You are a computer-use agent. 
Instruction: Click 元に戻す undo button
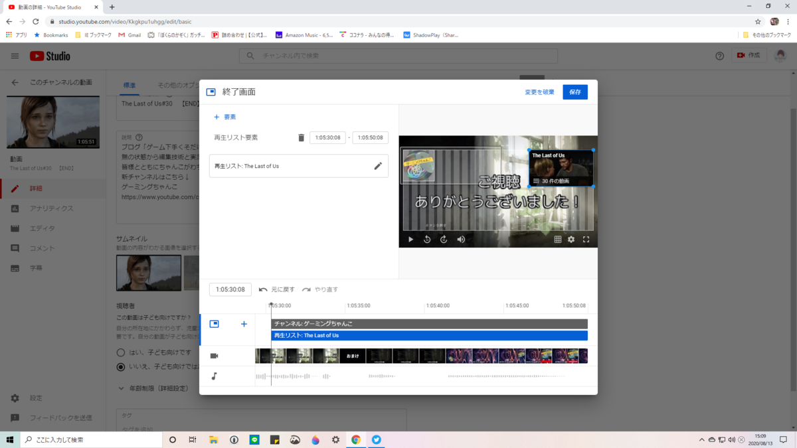click(x=277, y=289)
